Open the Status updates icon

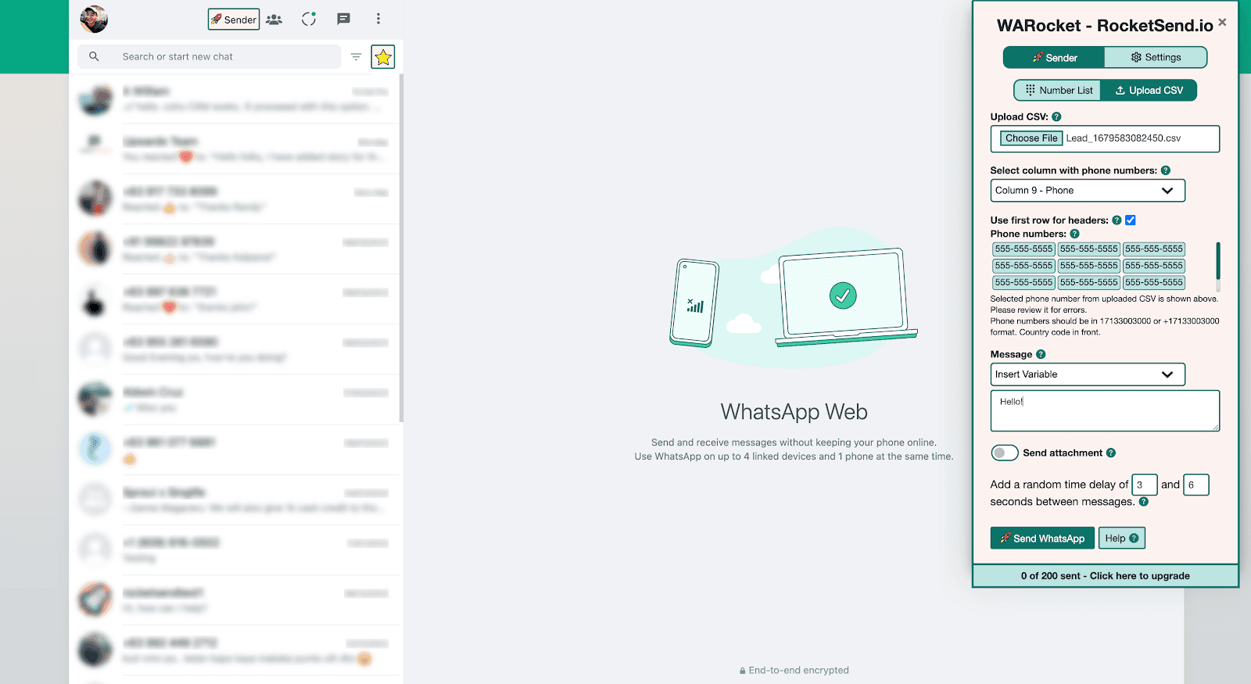[309, 19]
